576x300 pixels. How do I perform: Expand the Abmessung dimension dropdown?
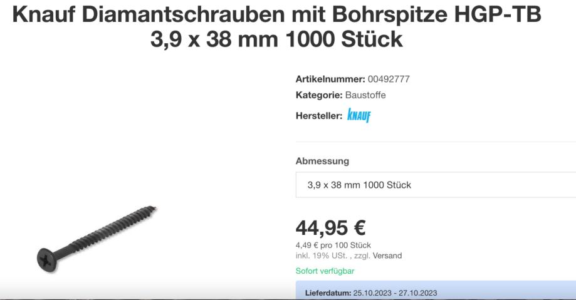pyautogui.click(x=436, y=185)
